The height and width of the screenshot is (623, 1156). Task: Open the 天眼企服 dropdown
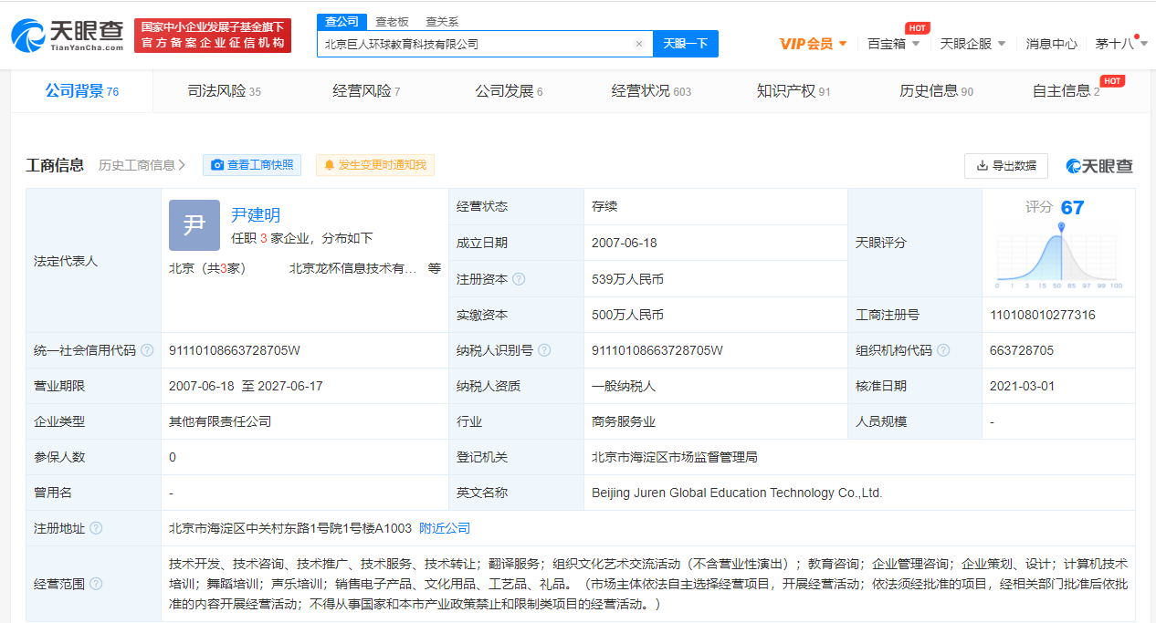(972, 44)
